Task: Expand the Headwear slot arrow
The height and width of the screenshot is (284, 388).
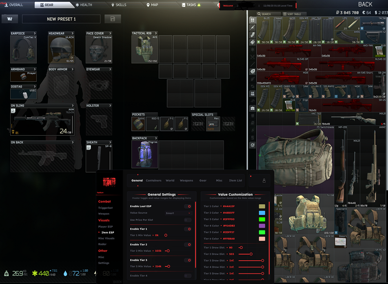Action: [73, 34]
